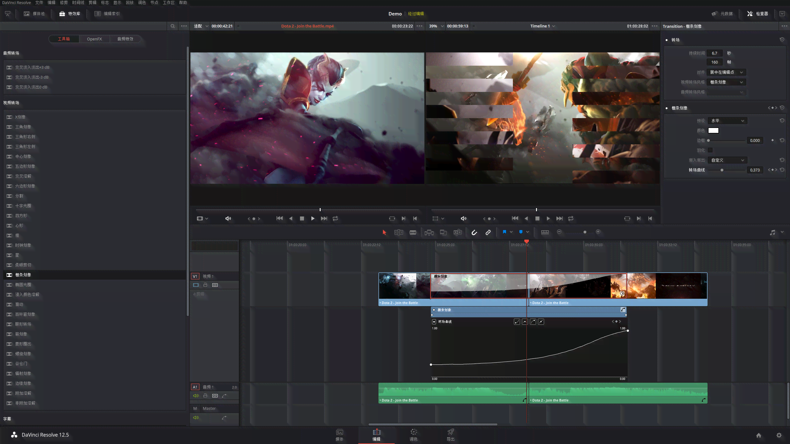Show the Metadata panel
790x444 pixels.
722,14
